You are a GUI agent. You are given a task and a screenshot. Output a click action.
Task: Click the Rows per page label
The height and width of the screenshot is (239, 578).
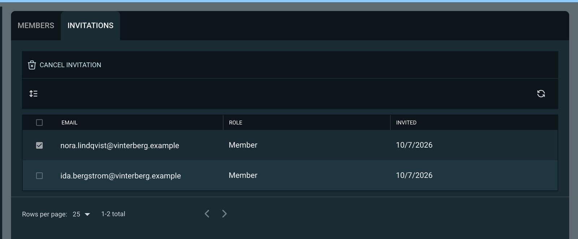pos(44,214)
